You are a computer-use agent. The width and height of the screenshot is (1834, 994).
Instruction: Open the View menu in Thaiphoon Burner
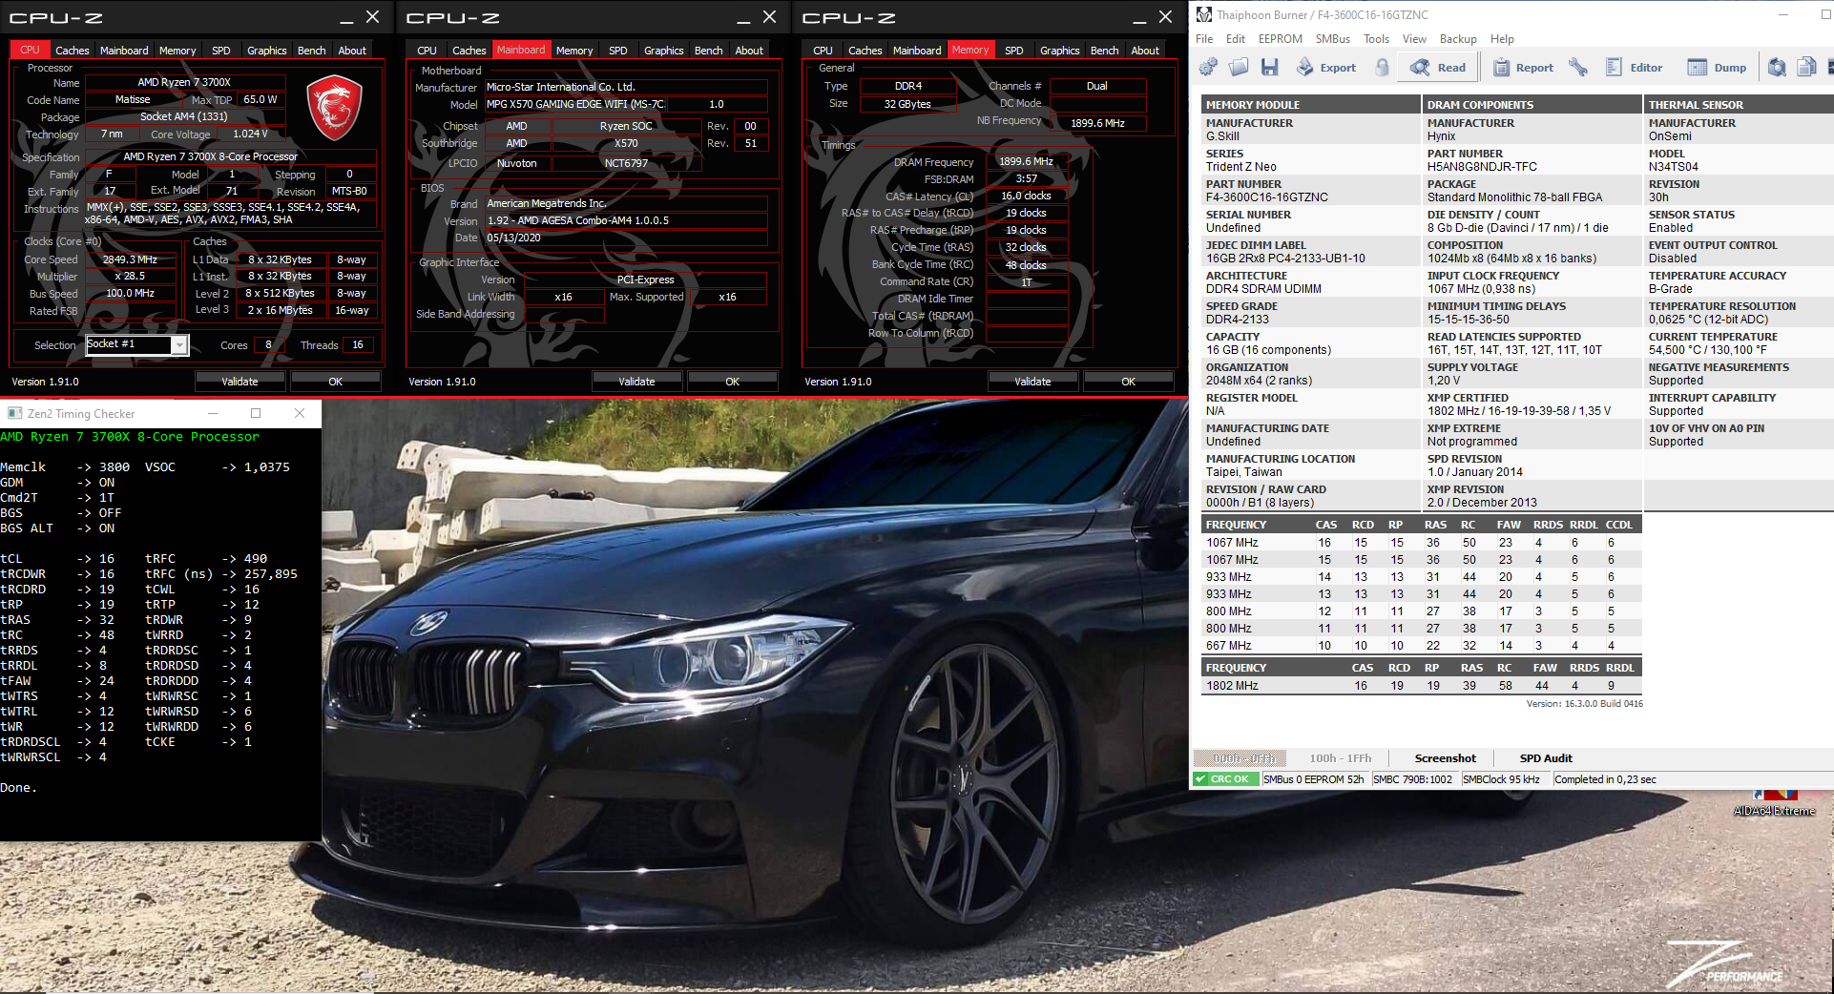click(1414, 39)
